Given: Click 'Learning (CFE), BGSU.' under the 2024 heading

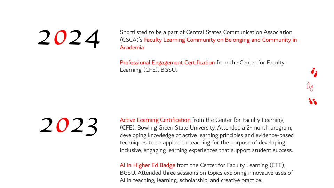Looking at the screenshot, I should point(148,70).
